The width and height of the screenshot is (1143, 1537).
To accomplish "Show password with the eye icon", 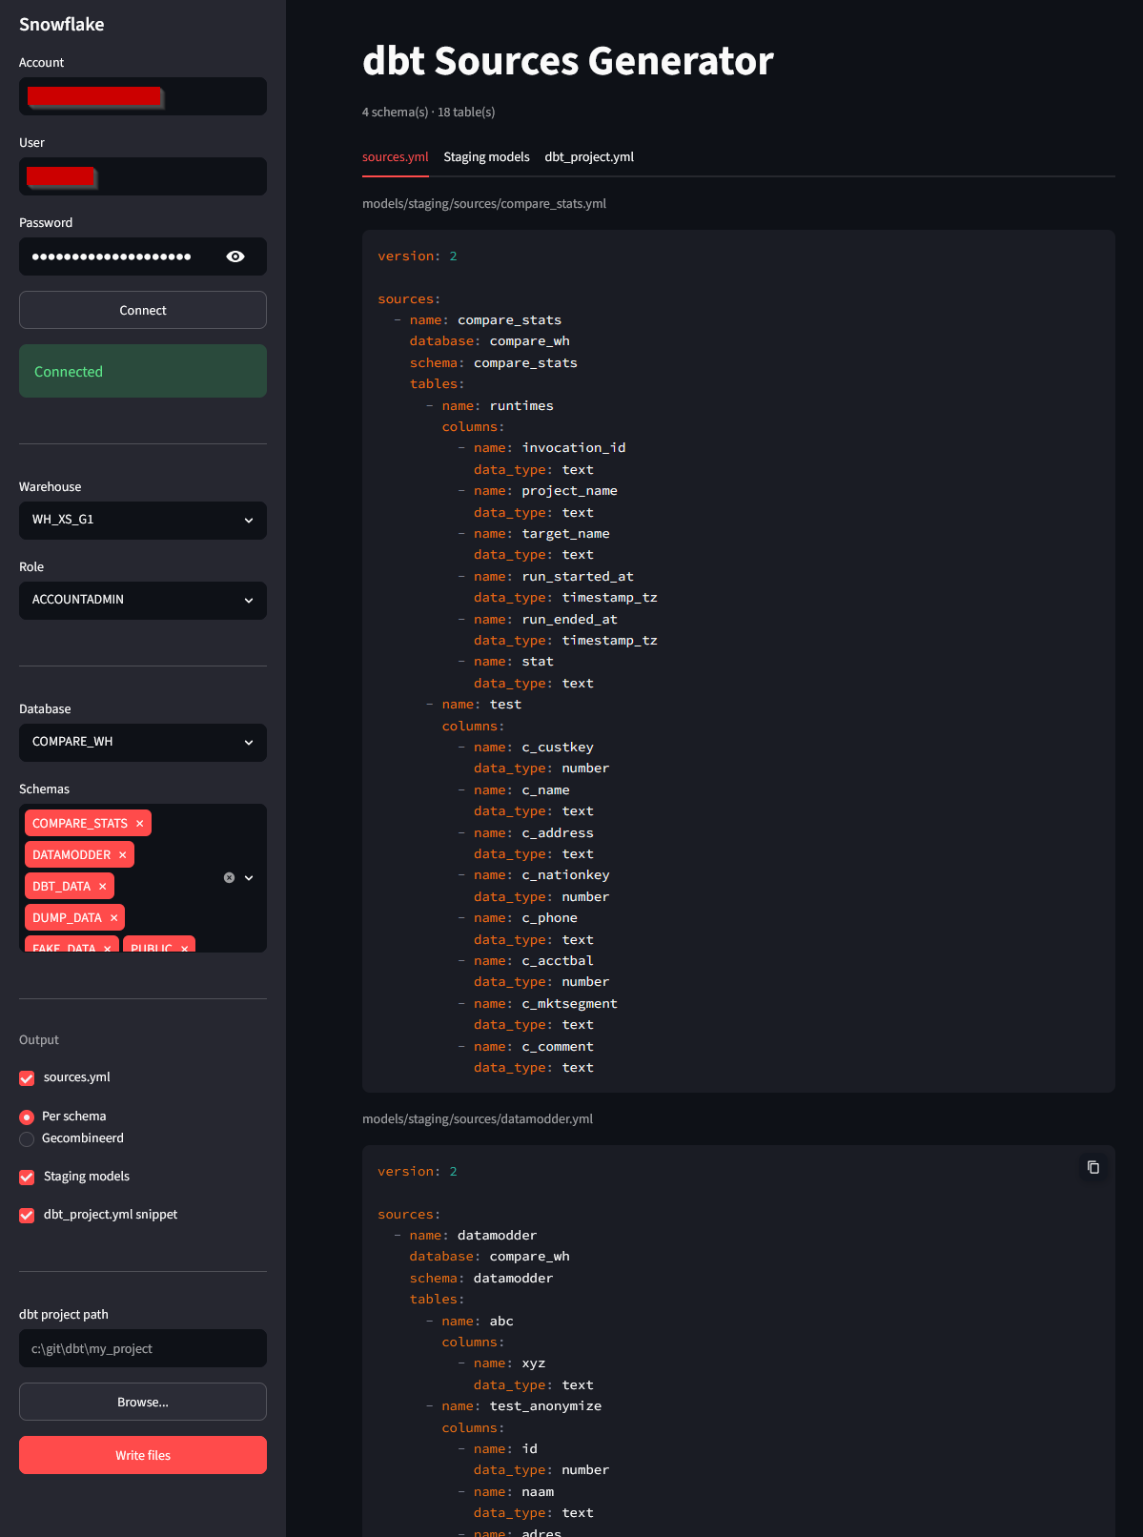I will 235,256.
